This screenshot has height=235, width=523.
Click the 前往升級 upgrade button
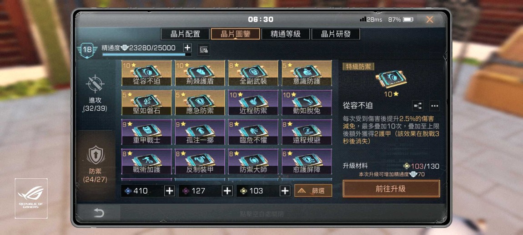tap(391, 189)
